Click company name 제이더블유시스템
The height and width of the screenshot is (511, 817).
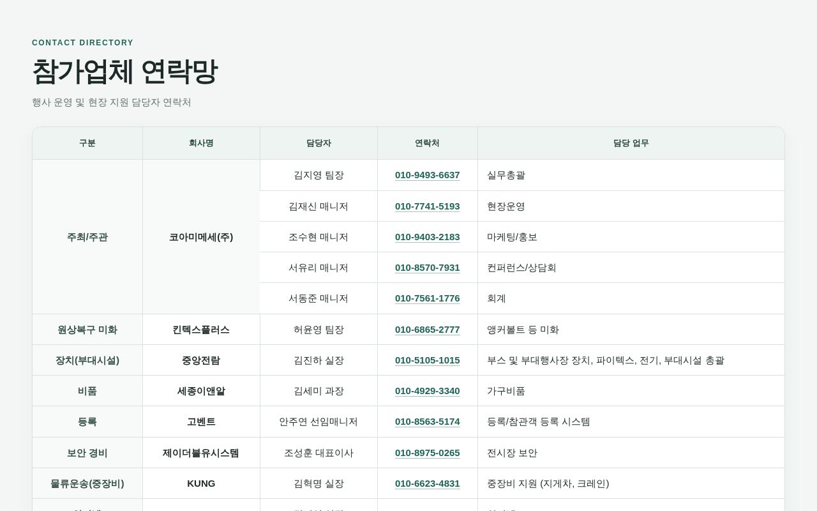point(201,453)
